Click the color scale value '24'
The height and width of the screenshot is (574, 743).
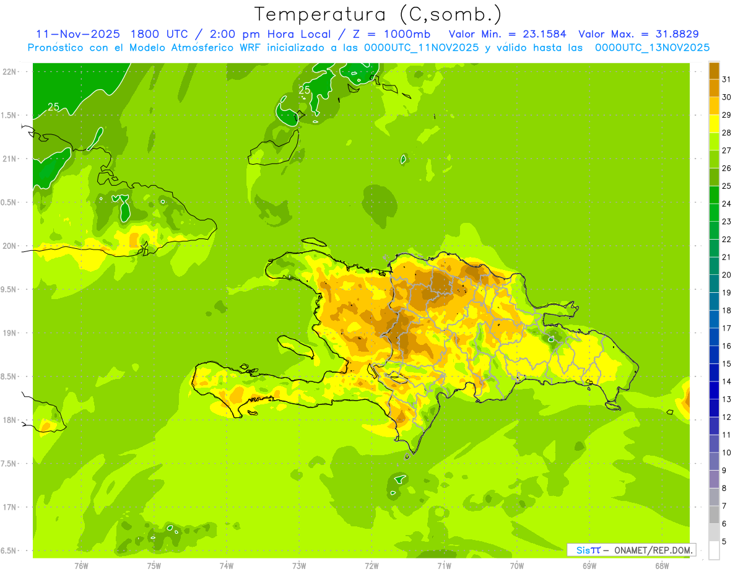pyautogui.click(x=727, y=204)
